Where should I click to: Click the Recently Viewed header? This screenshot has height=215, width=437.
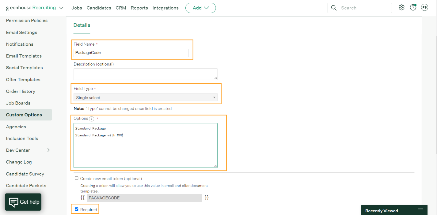click(382, 211)
